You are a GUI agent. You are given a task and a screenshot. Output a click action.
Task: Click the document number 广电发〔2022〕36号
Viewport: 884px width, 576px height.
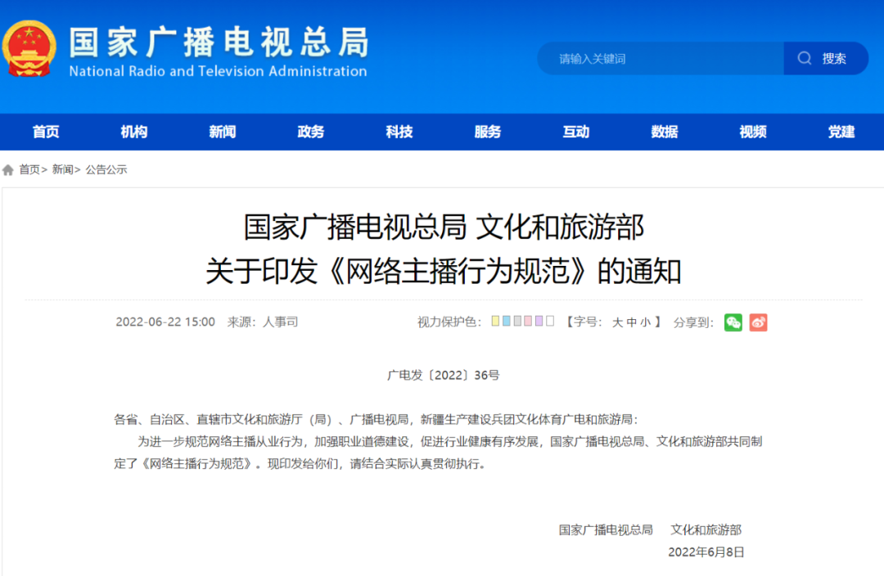443,376
